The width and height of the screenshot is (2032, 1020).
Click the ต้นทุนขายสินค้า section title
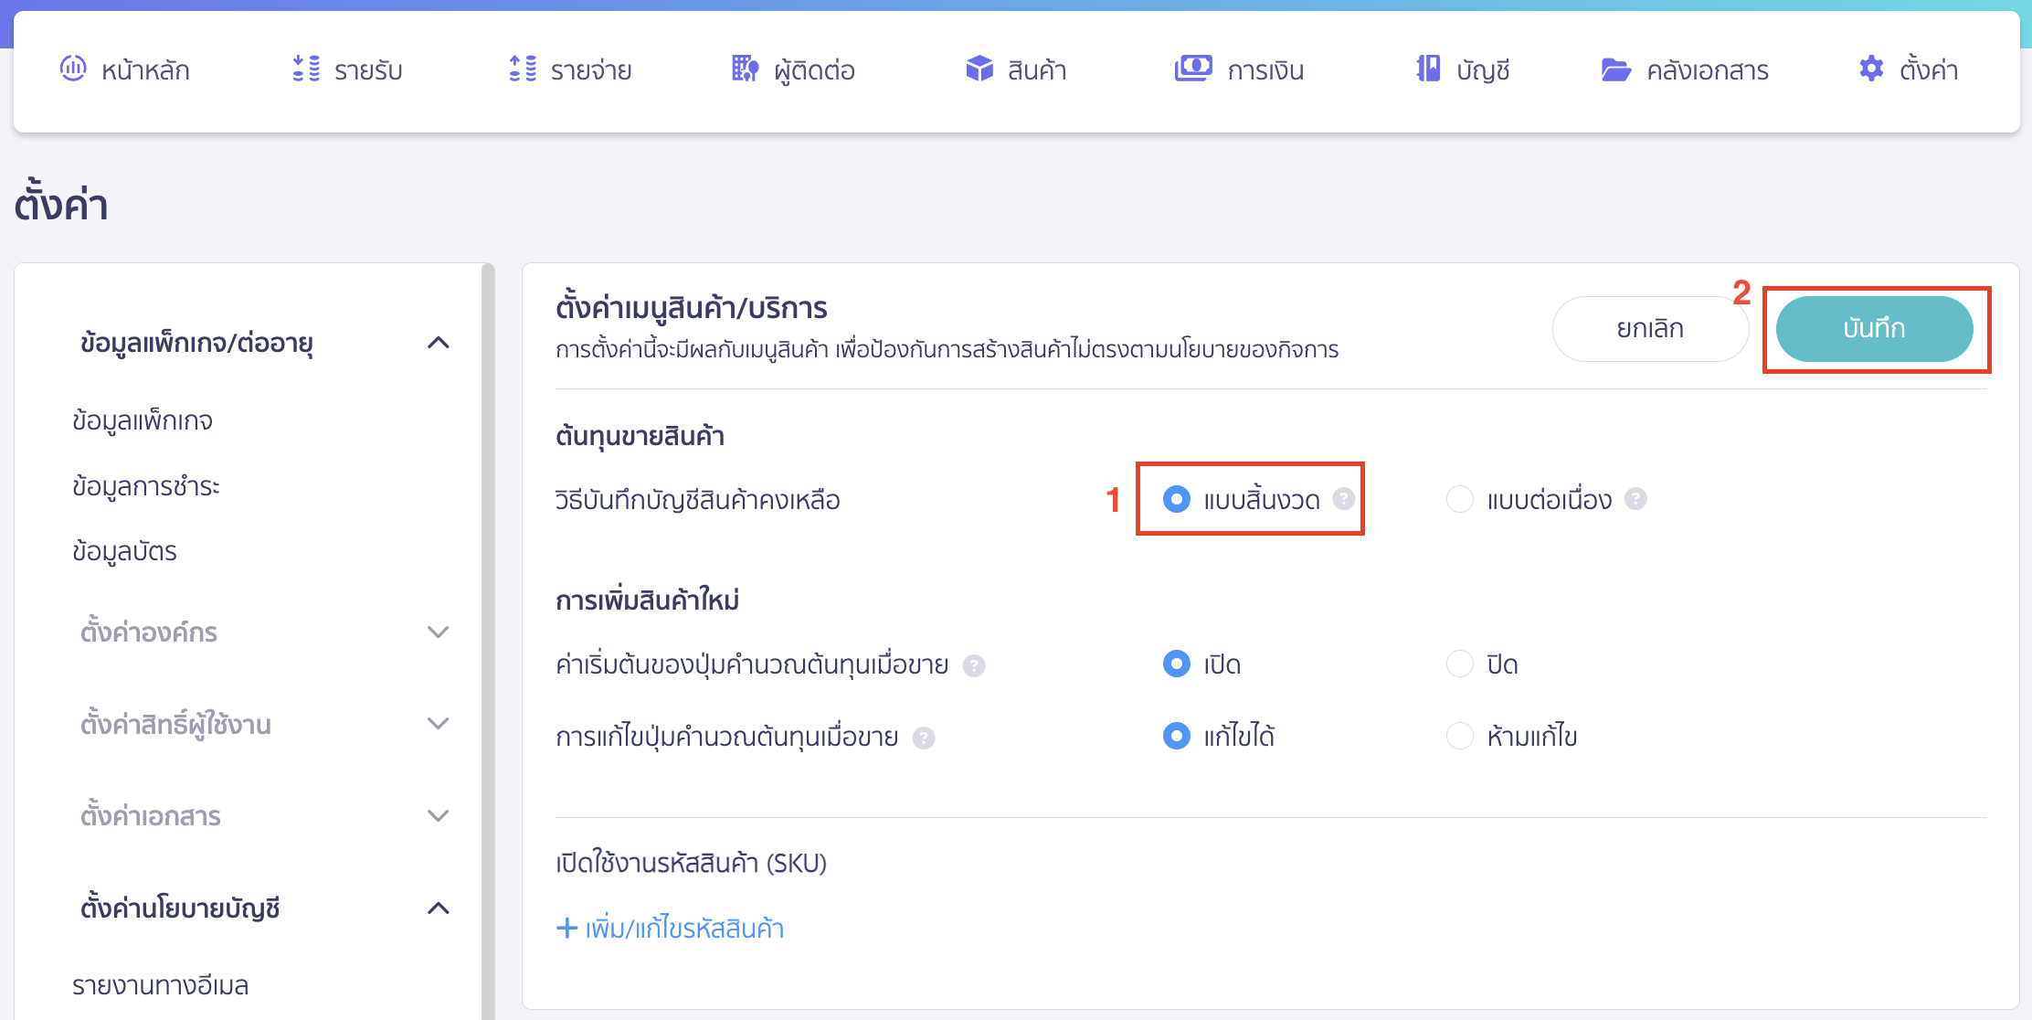(640, 436)
